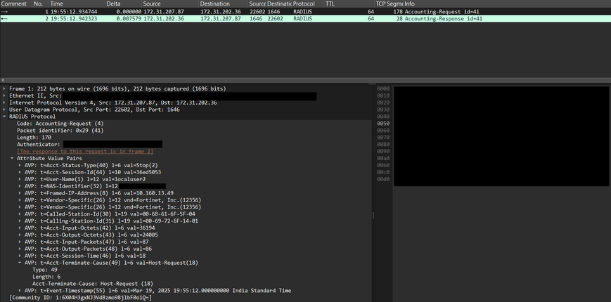
Task: Expand the Acct-Status-Type AVP
Action: 20,166
